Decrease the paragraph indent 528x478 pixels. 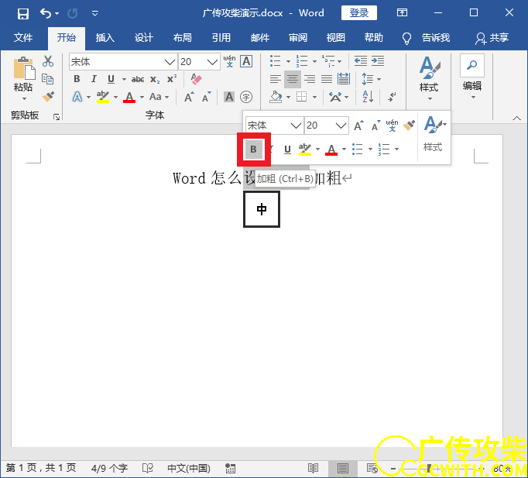[x=361, y=61]
